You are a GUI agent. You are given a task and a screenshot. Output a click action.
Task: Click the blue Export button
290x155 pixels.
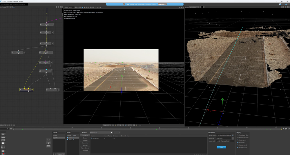coord(221,147)
